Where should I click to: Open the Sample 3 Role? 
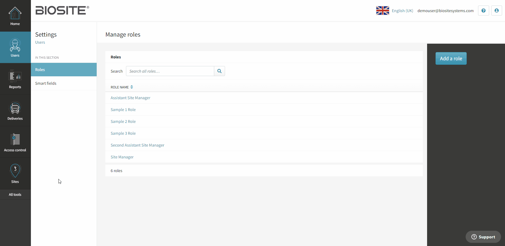[123, 133]
